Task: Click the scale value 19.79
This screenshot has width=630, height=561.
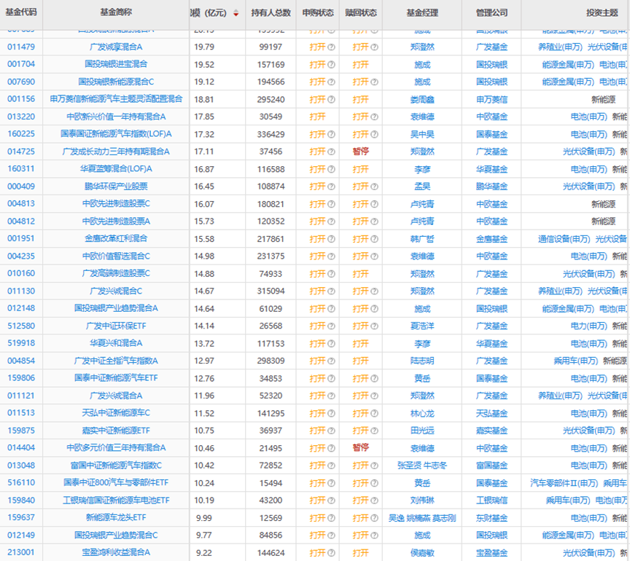Action: point(204,47)
